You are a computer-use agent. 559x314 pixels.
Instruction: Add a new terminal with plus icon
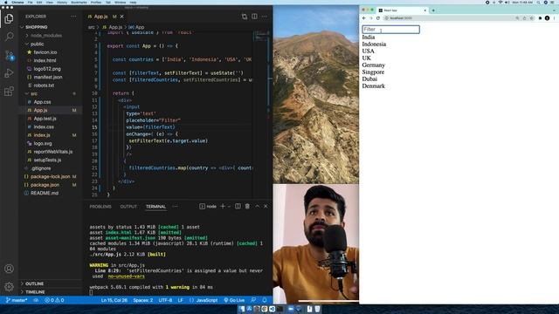click(223, 206)
